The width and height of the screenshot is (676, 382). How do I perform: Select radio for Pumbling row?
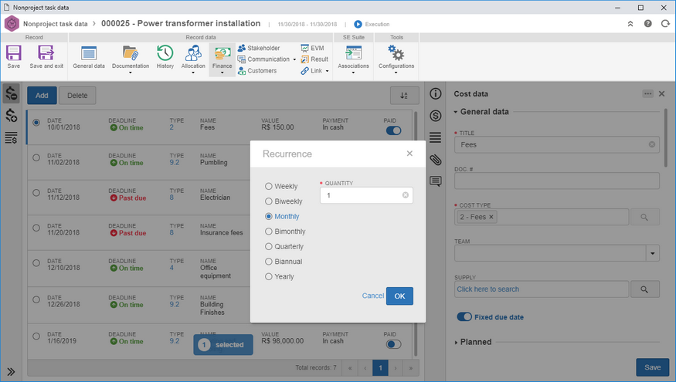coord(36,157)
